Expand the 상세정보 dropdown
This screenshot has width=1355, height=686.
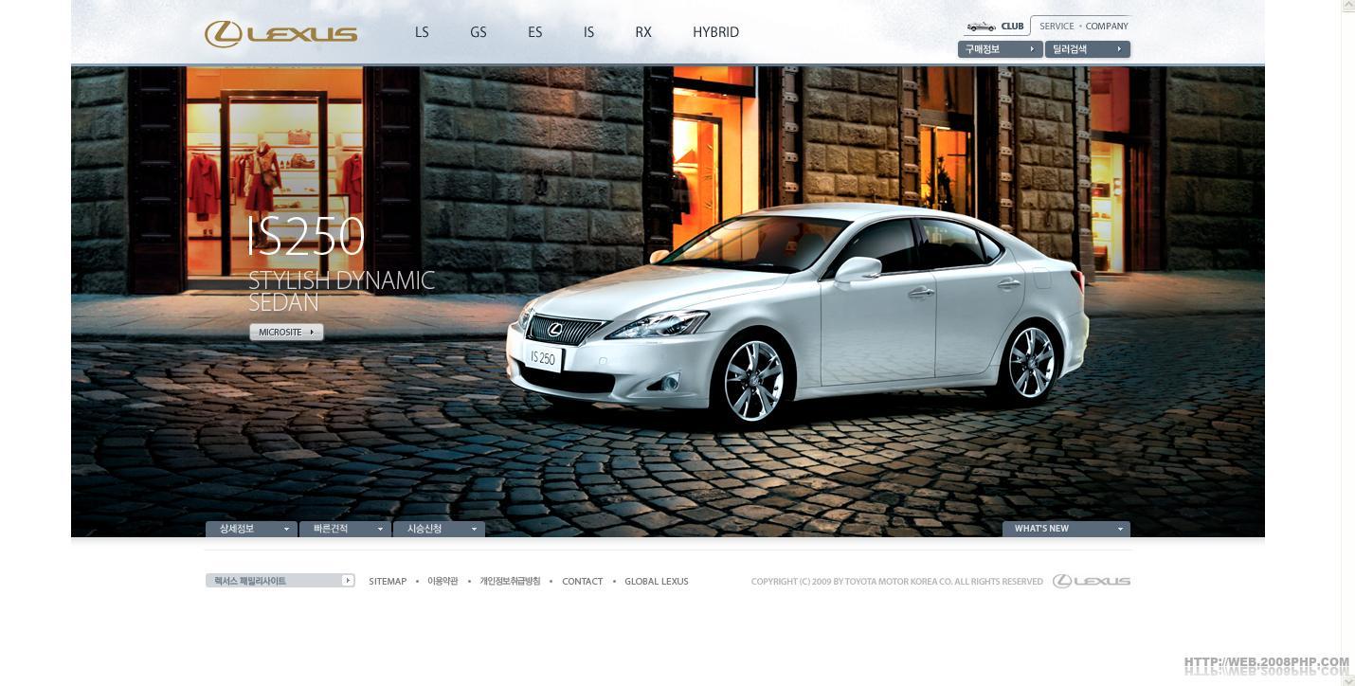[x=251, y=529]
